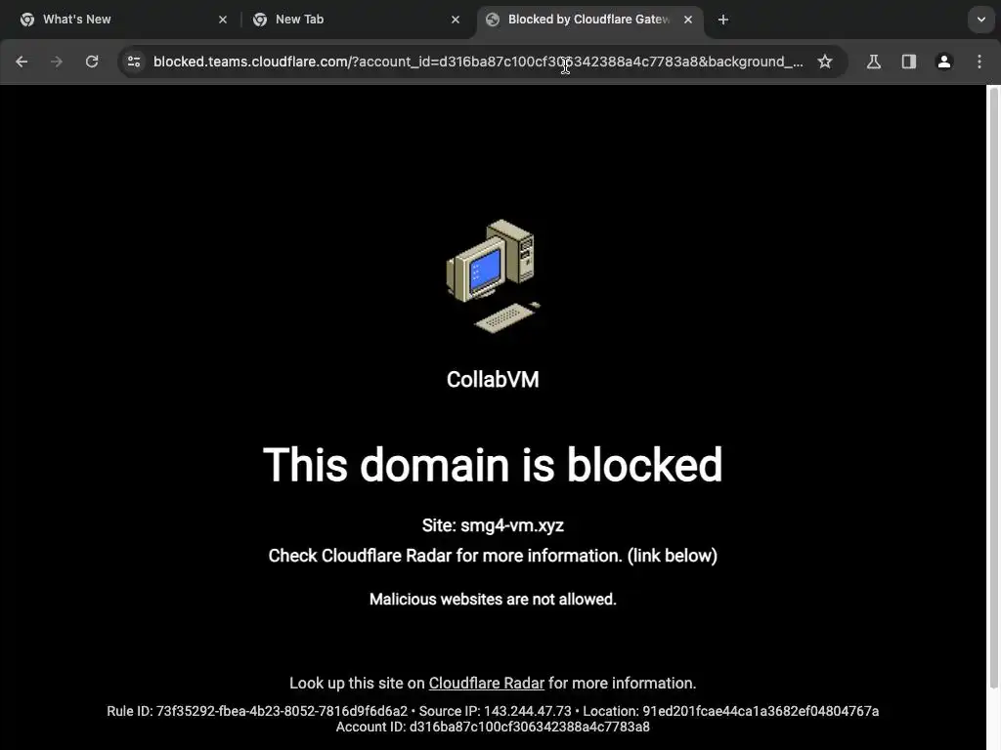Switch to the What's New tab
1001x750 pixels.
click(x=123, y=20)
